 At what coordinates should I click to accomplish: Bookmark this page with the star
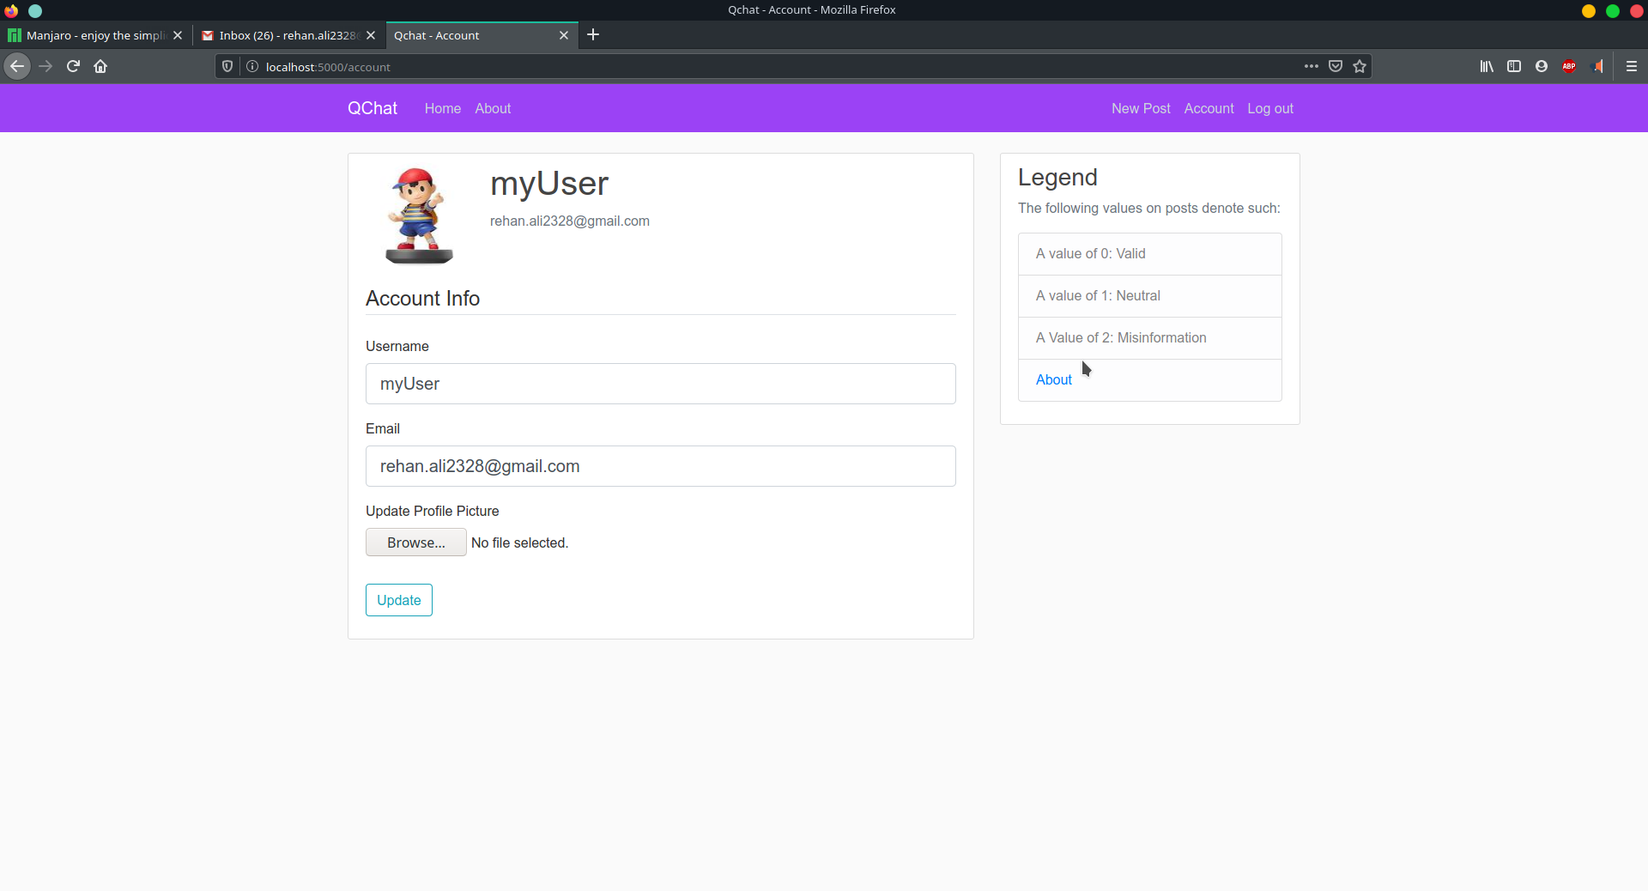[x=1360, y=66]
